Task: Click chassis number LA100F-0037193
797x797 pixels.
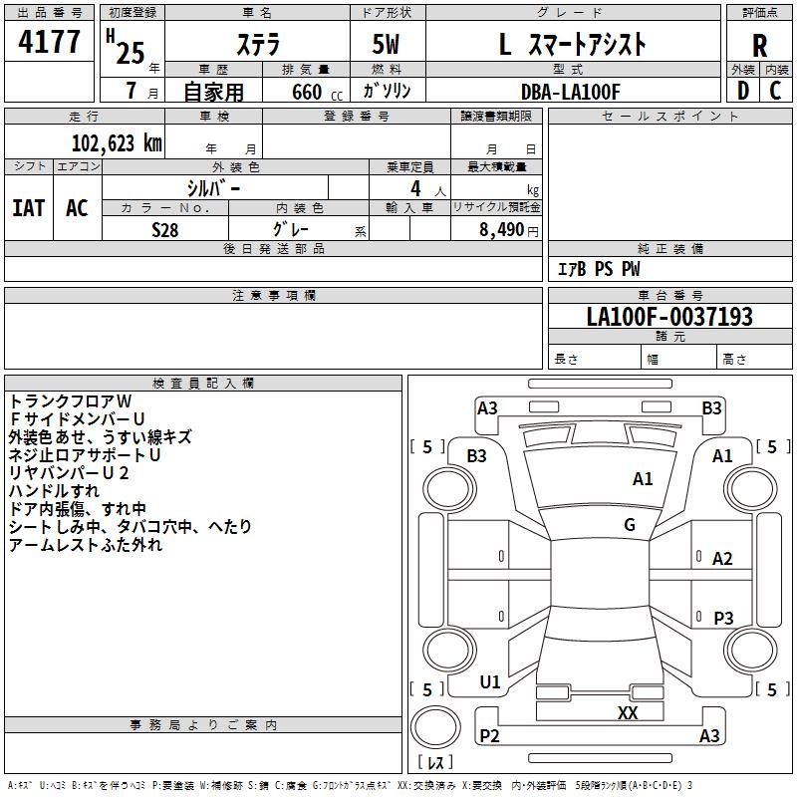Action: 669,317
